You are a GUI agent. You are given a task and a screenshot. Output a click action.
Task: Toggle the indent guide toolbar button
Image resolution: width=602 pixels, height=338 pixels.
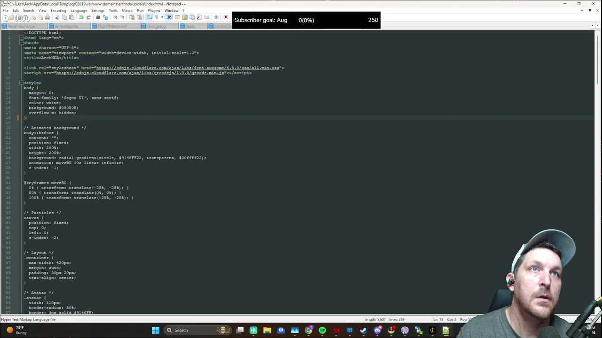[168, 18]
